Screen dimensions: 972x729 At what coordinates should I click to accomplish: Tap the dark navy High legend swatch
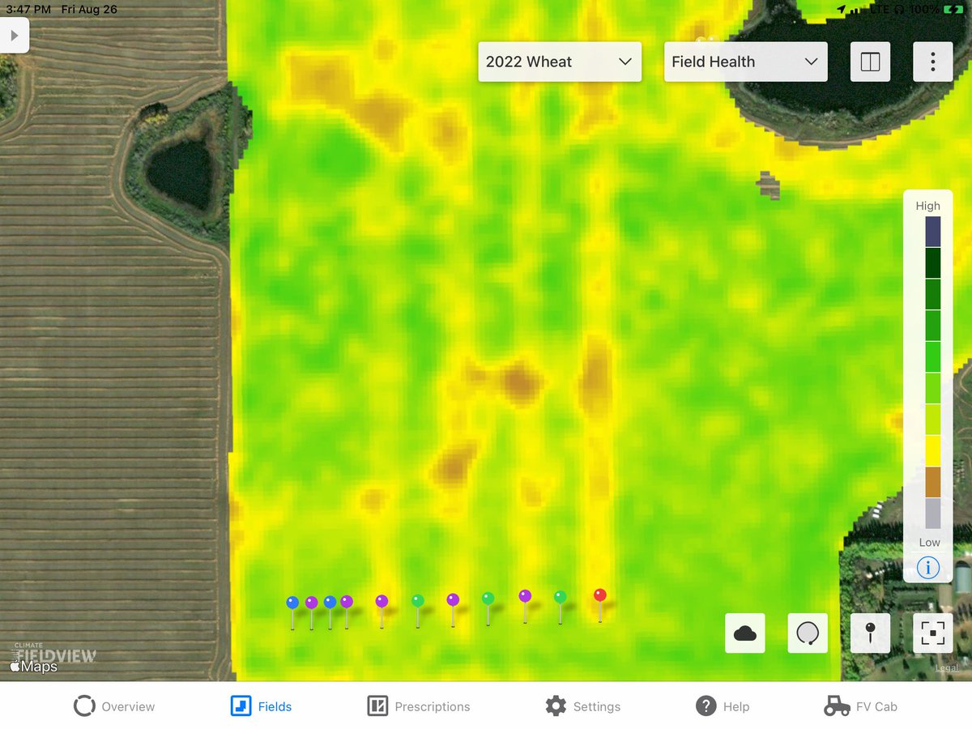coord(932,232)
